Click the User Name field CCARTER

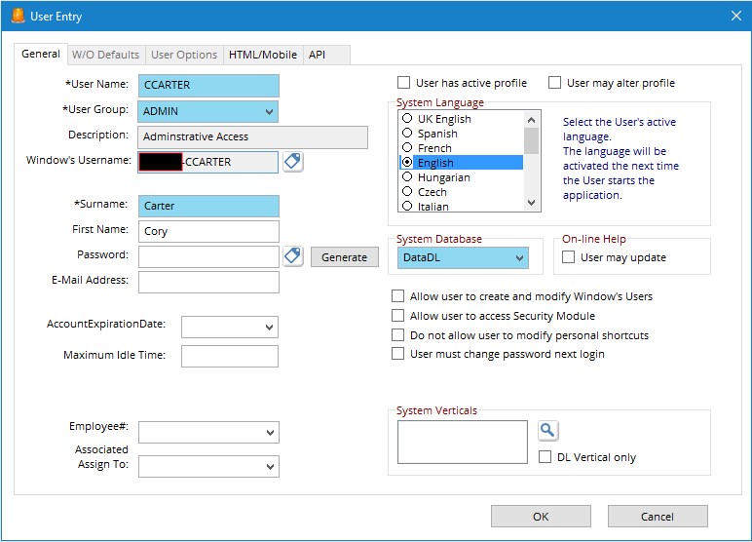pos(208,86)
